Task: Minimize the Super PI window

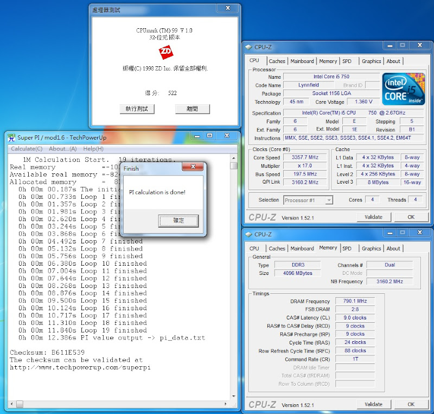Action: click(197, 136)
